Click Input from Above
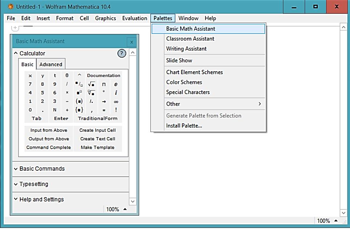 [49, 130]
